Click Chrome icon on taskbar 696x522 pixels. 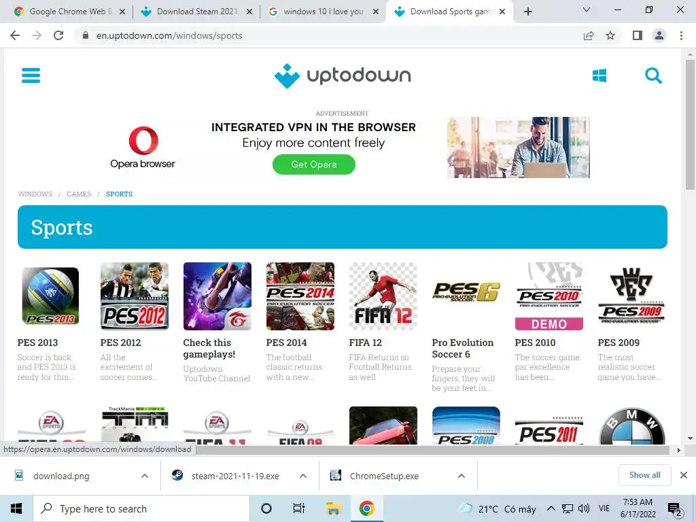(366, 508)
